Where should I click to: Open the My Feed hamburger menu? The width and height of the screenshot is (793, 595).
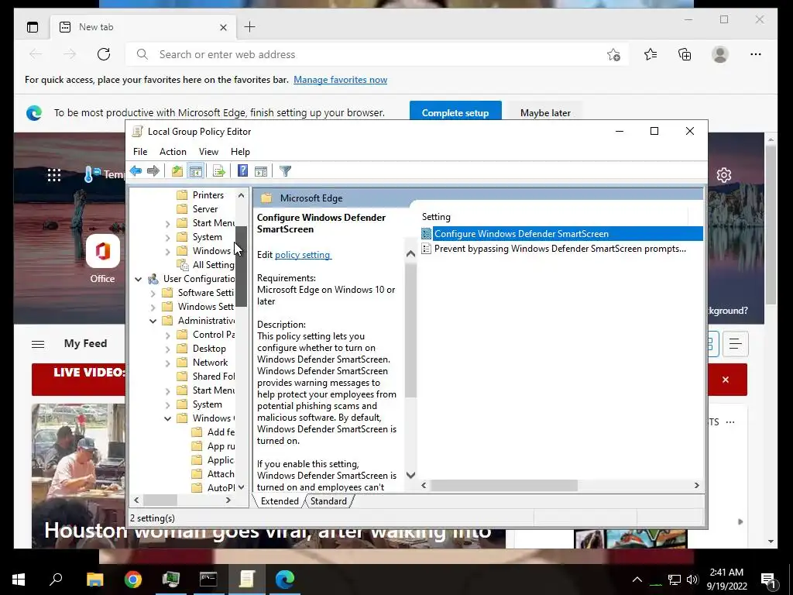(38, 344)
